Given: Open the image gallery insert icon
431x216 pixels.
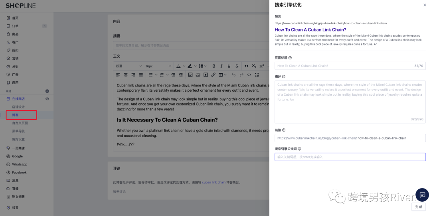Looking at the screenshot, I should (x=198, y=75).
